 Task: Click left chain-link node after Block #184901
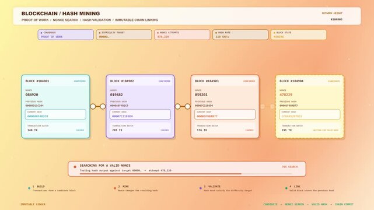(x=93, y=107)
